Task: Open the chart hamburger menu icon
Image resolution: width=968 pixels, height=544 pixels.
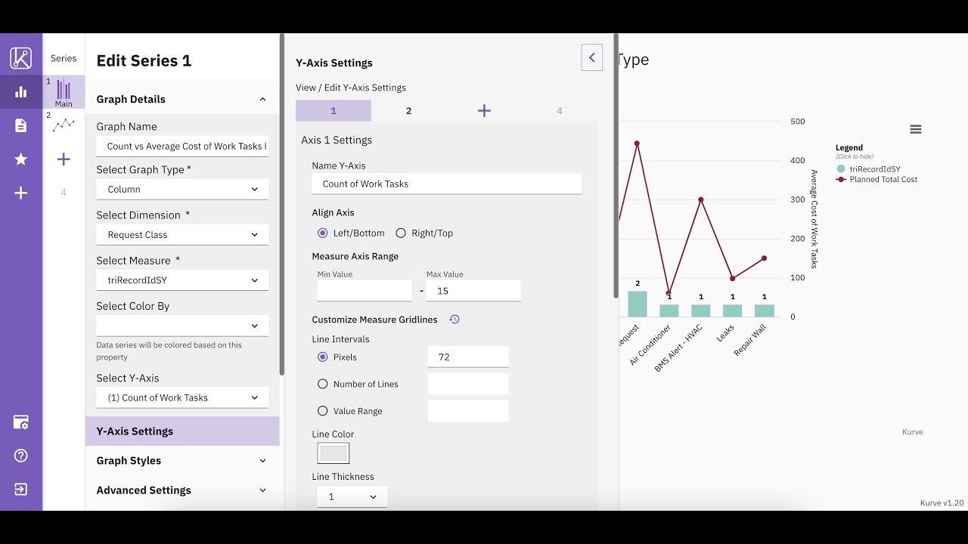Action: (x=916, y=129)
